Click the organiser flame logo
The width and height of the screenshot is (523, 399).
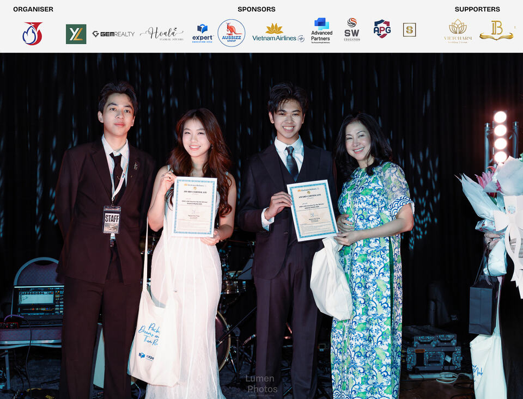32,33
